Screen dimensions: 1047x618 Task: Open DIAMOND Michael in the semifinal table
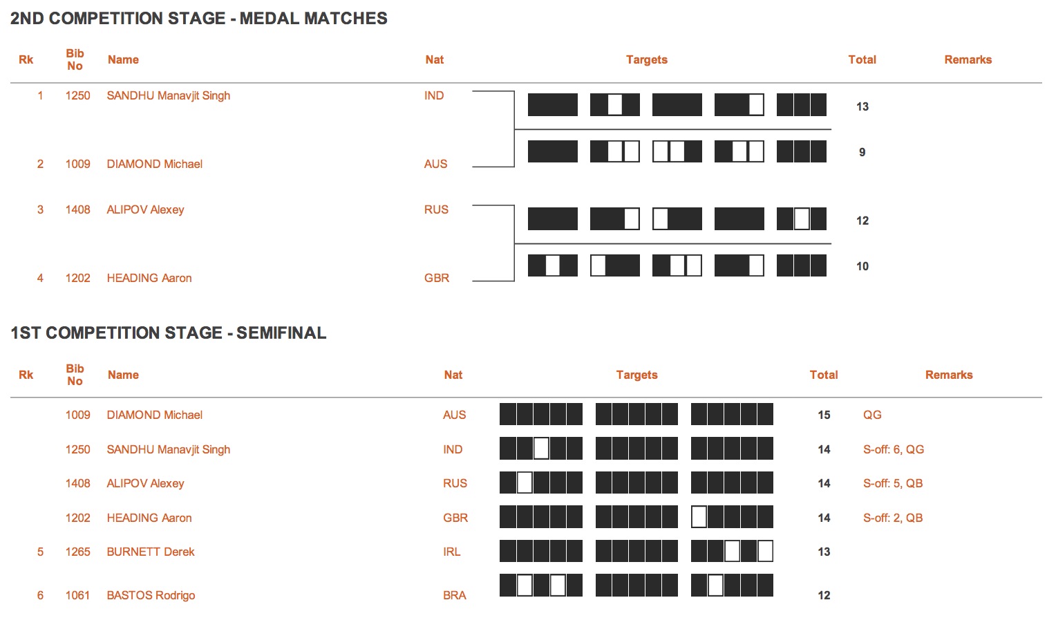155,415
